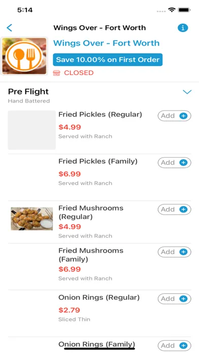Tap the Pre Flight section header
Viewport: 199px width, 353px height.
(x=28, y=92)
